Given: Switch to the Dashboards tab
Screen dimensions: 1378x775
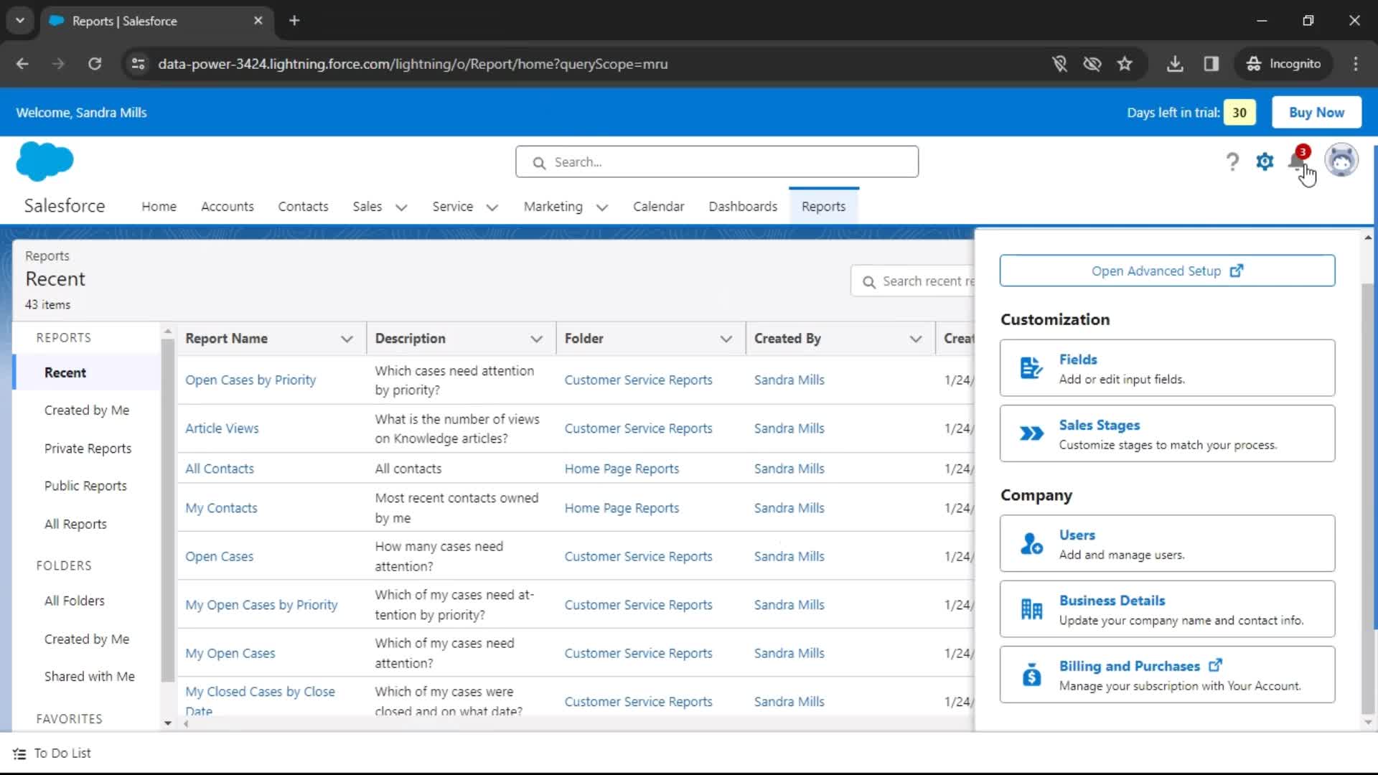Looking at the screenshot, I should pos(743,207).
